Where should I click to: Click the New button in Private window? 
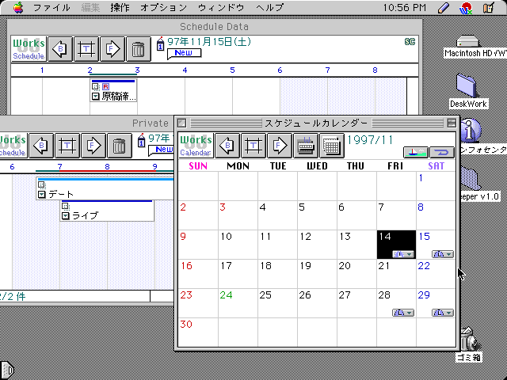point(162,150)
